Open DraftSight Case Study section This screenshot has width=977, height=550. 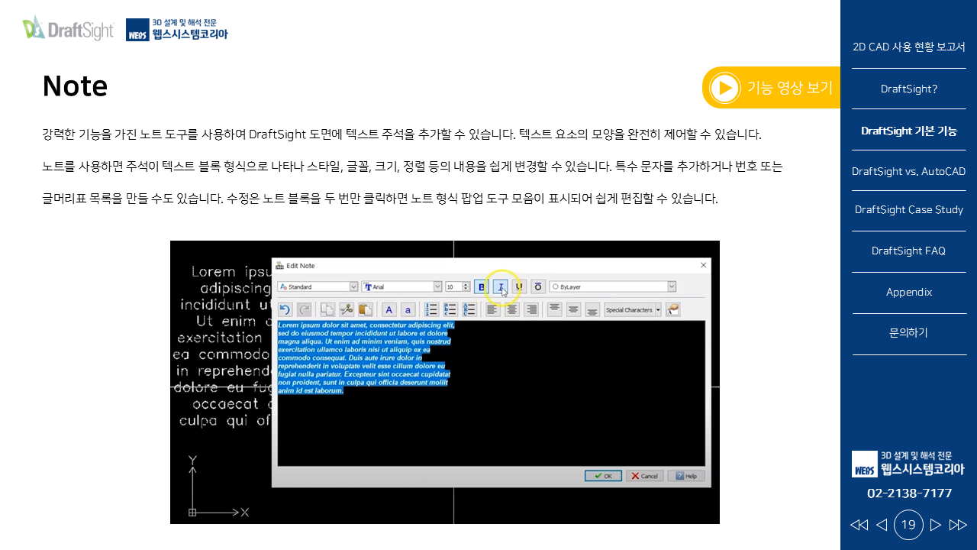908,209
